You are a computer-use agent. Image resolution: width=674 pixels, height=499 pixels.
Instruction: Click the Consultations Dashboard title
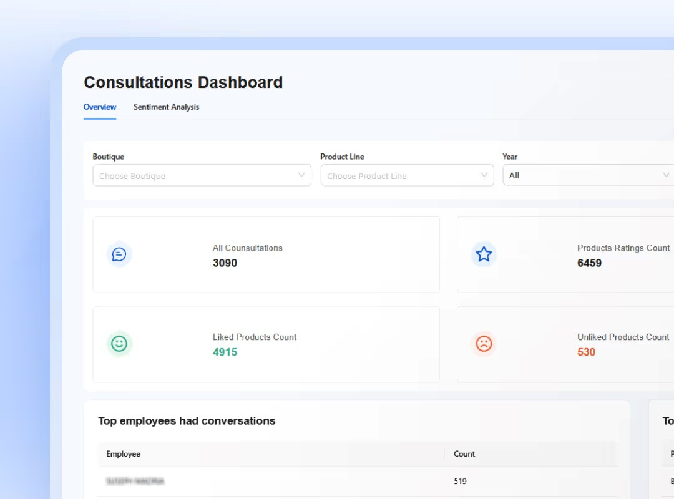[183, 82]
